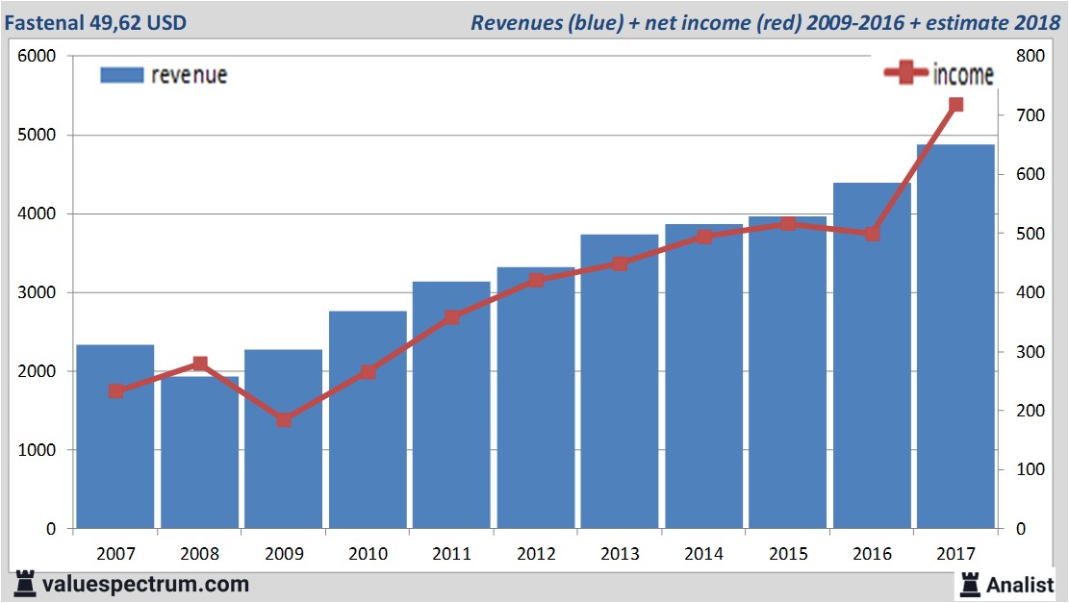This screenshot has width=1069, height=603.
Task: Pick the 2010 revenue bar
Action: 369,419
